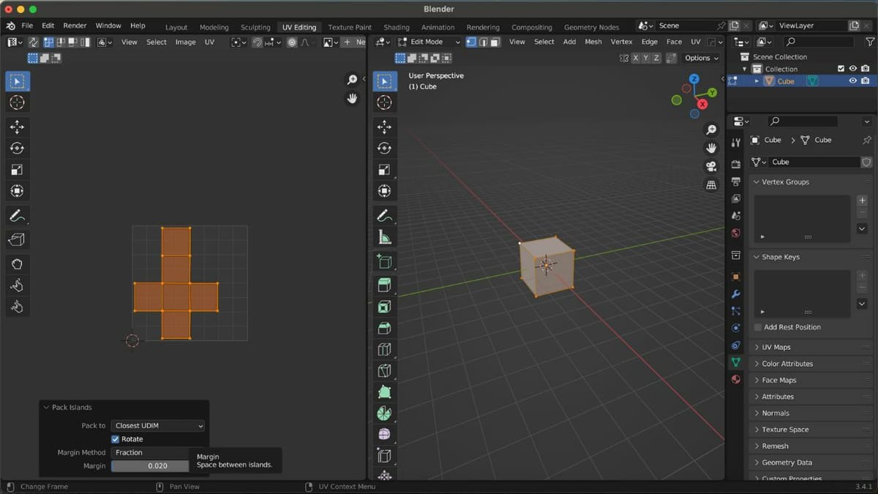Toggle Collection exclude checkbox in the outliner
Image resolution: width=878 pixels, height=494 pixels.
841,69
